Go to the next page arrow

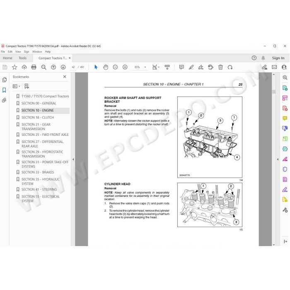point(63,67)
